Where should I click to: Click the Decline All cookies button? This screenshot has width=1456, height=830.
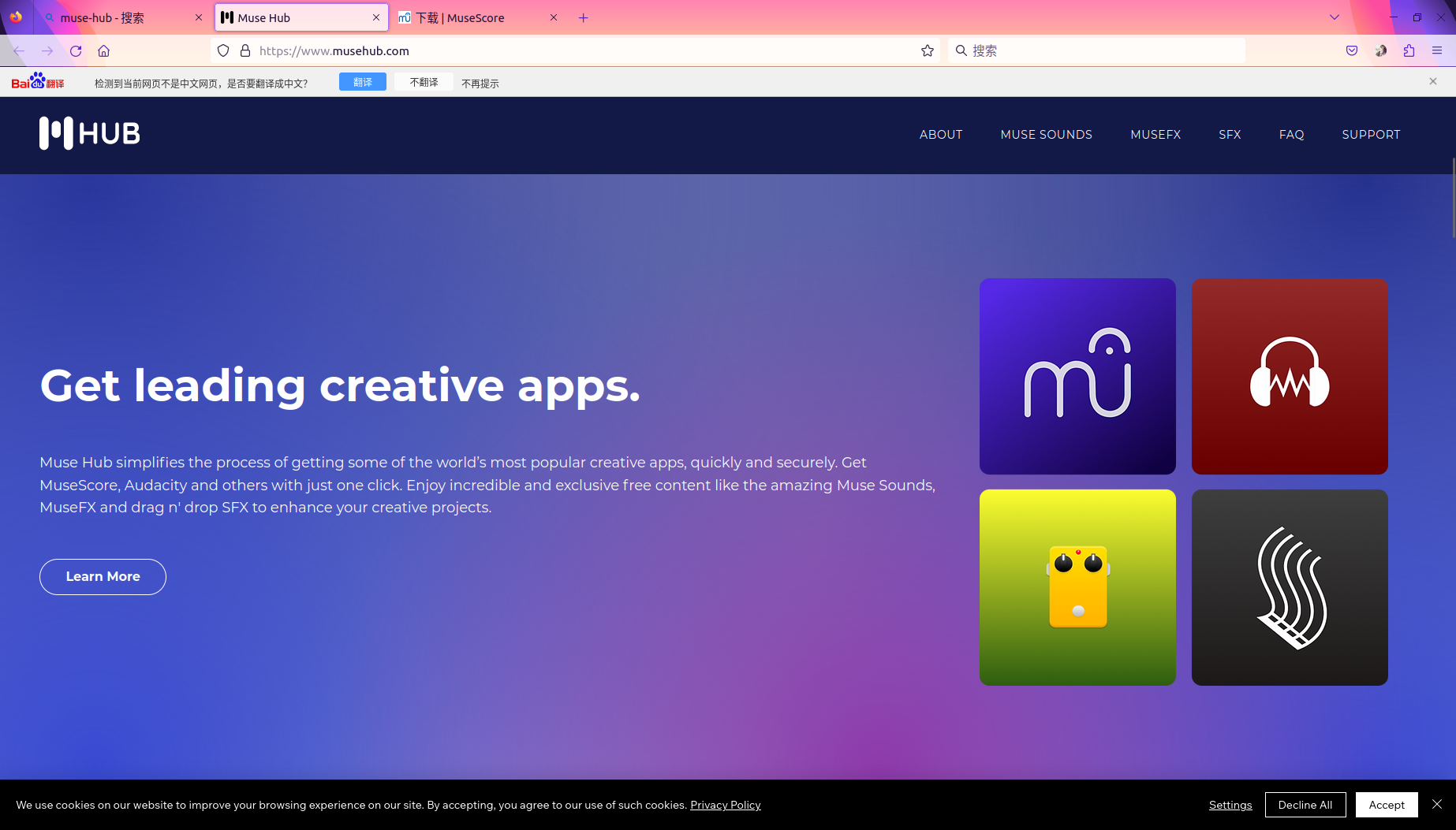pyautogui.click(x=1305, y=805)
